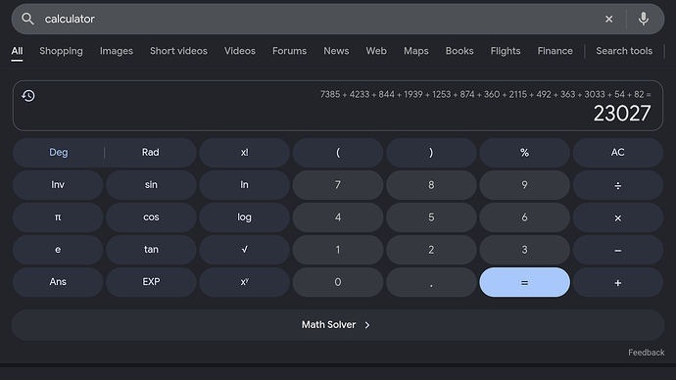Click the xʸ power key
Viewport: 676px width, 380px height.
click(x=245, y=282)
